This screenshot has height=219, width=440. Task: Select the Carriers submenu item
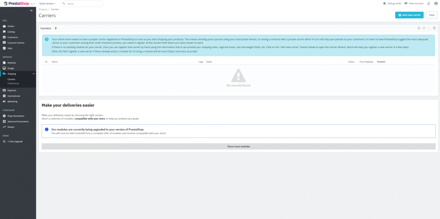pos(11,79)
